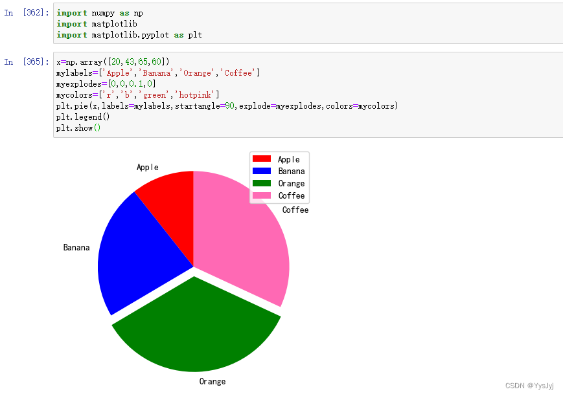Click the 'hotpink' string in mycolors
The width and height of the screenshot is (563, 396).
194,95
